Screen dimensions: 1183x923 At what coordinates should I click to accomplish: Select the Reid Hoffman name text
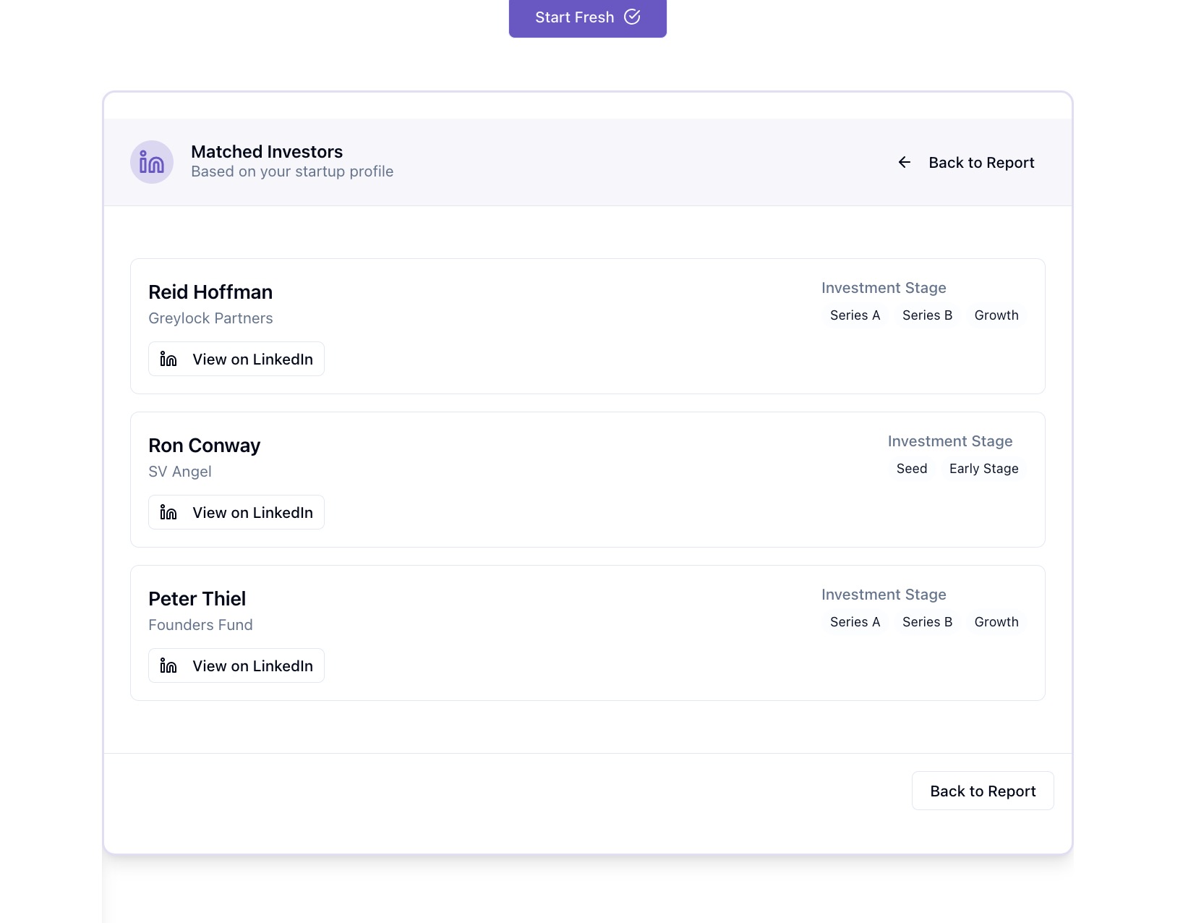pos(210,292)
